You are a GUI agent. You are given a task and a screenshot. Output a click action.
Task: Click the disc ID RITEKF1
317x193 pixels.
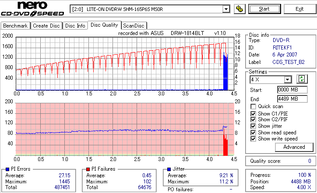tap(282, 48)
